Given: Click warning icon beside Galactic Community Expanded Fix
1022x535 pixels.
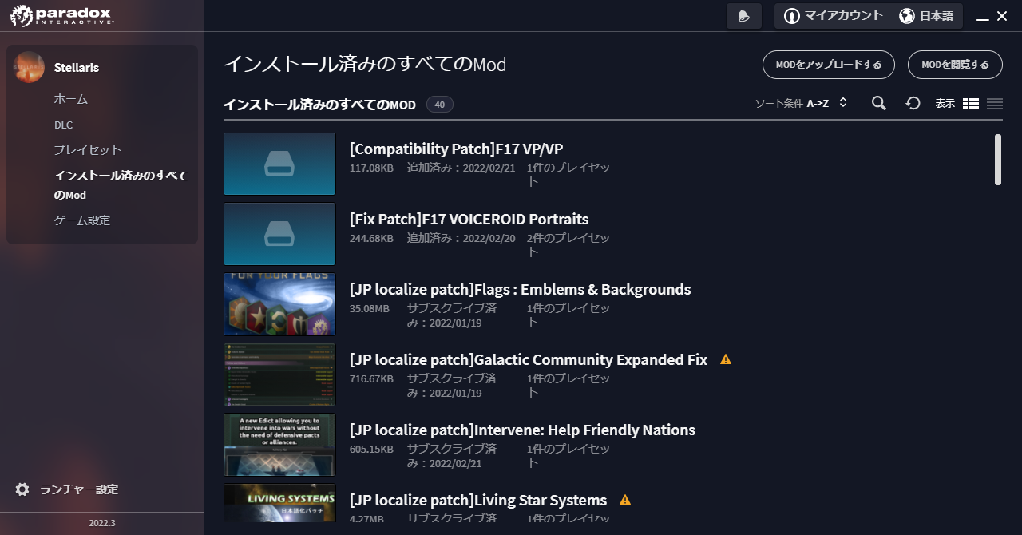Looking at the screenshot, I should pos(726,359).
